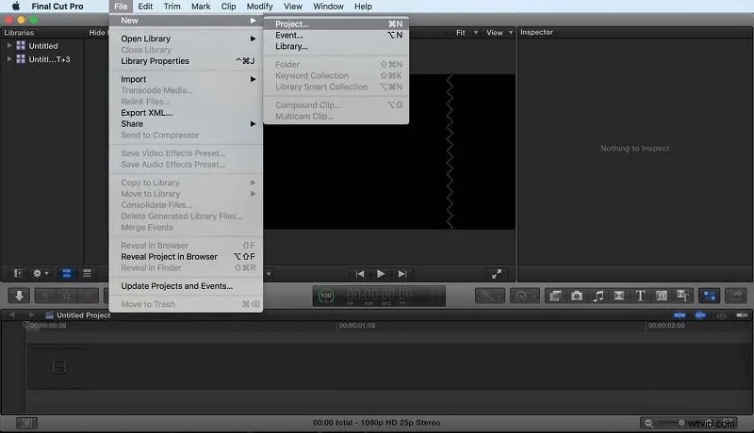
Task: Go forward in timeline history
Action: click(31, 315)
